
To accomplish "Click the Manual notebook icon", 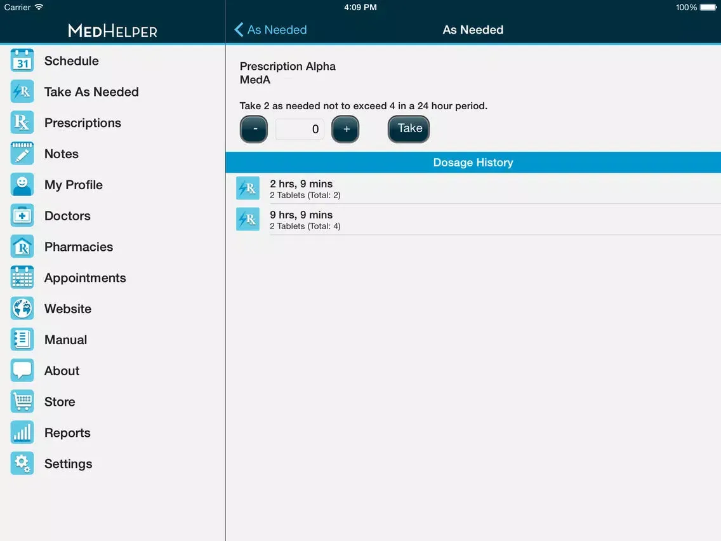I will pyautogui.click(x=22, y=340).
